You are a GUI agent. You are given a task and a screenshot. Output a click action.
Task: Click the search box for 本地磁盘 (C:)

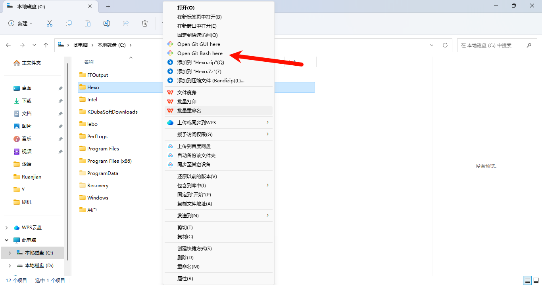click(x=492, y=45)
